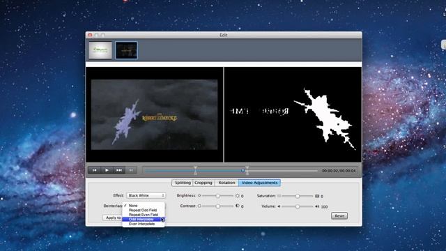Screen dimensions: 446x251
Task: Select the left trim marker on the timeline
Action: pyautogui.click(x=195, y=170)
